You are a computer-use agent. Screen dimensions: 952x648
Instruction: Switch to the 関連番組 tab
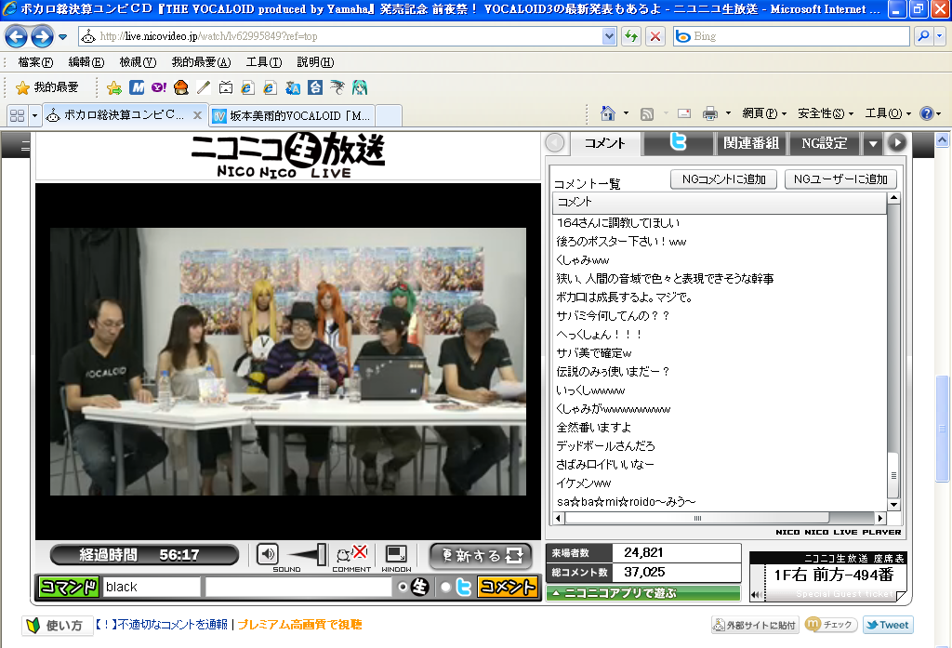[x=750, y=143]
